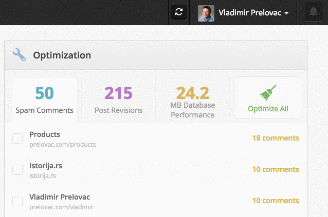The height and width of the screenshot is (217, 328).
Task: Click the prelovac.com/vladimir URL text
Action: 61,206
